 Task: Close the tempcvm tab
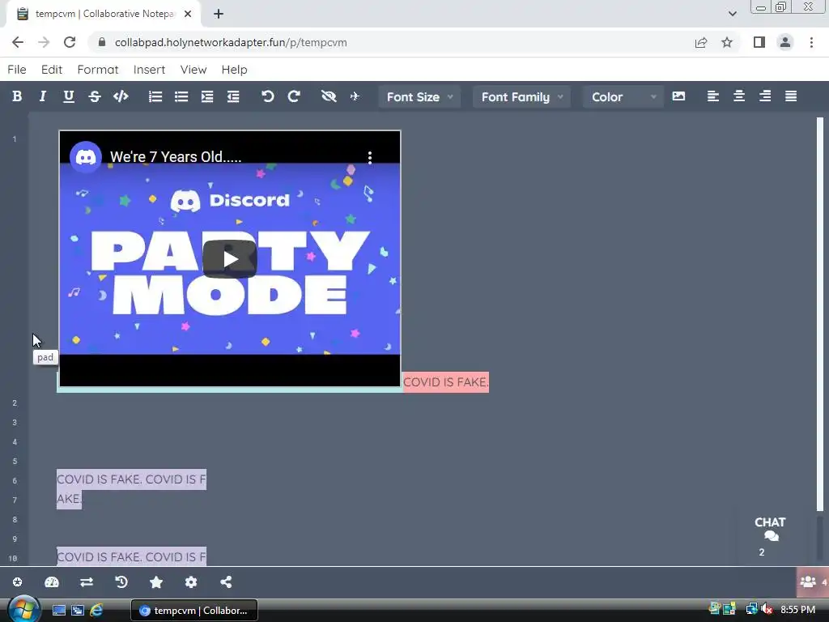[x=188, y=14]
